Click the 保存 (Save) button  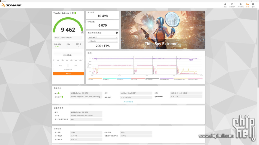click(x=76, y=66)
